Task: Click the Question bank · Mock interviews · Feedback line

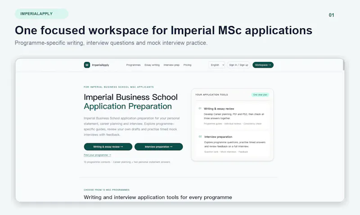Action: coord(226,152)
